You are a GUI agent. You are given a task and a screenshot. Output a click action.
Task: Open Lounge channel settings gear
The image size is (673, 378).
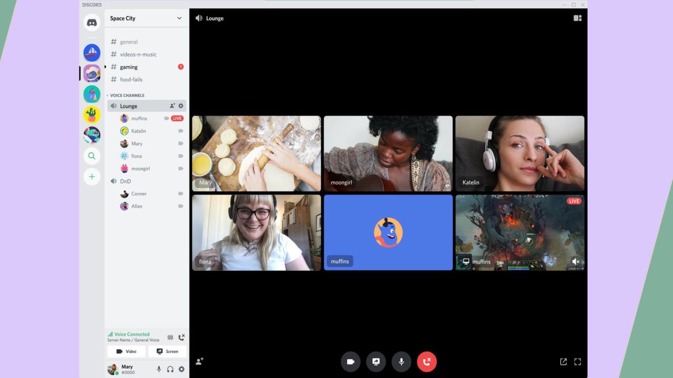[x=181, y=106]
